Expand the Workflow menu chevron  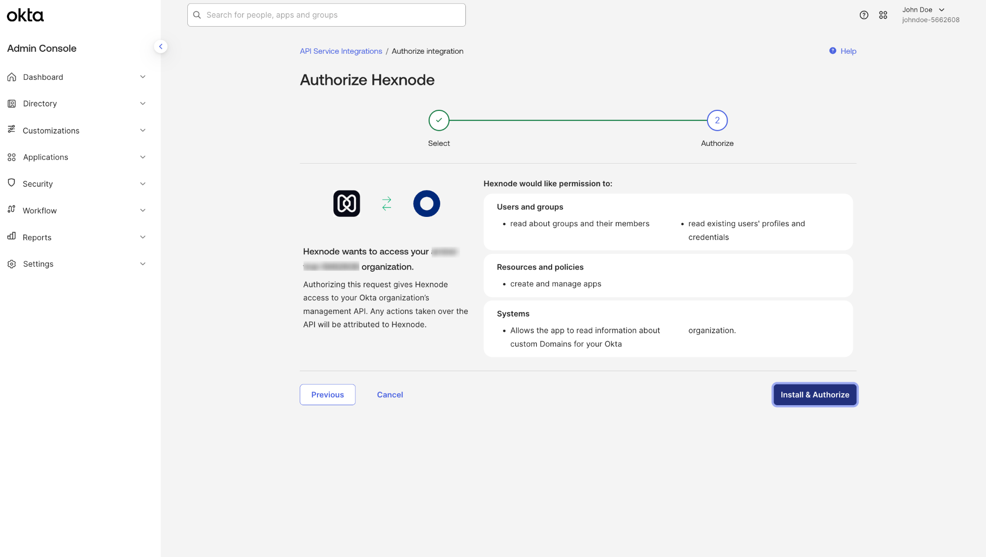(142, 210)
